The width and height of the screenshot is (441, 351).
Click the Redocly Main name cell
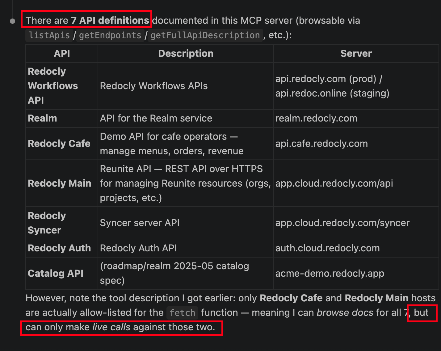pos(62,183)
